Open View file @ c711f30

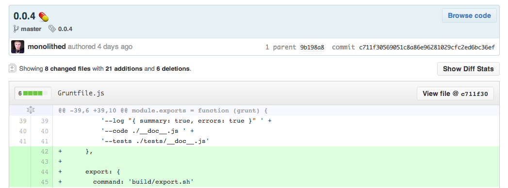coord(455,94)
